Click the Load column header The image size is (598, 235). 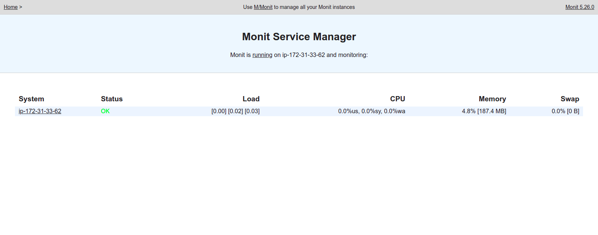(x=251, y=99)
